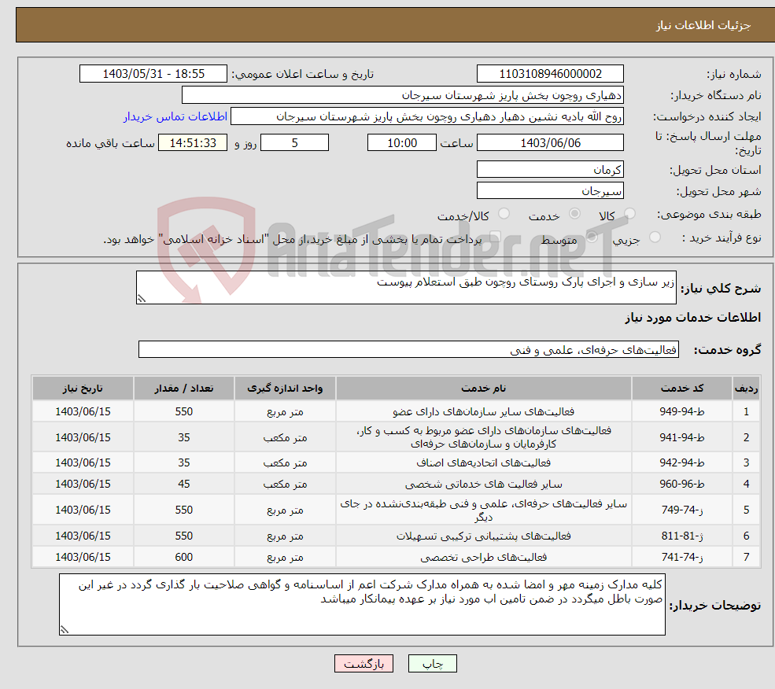Click the کد خدمت column header
Image resolution: width=775 pixels, height=689 pixels.
682,388
